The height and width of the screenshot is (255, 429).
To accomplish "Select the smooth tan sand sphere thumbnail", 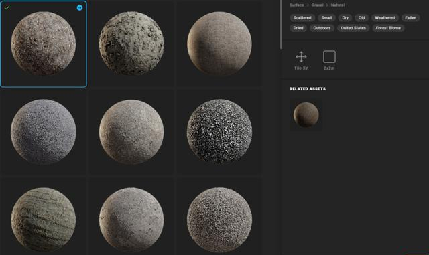I will [219, 44].
